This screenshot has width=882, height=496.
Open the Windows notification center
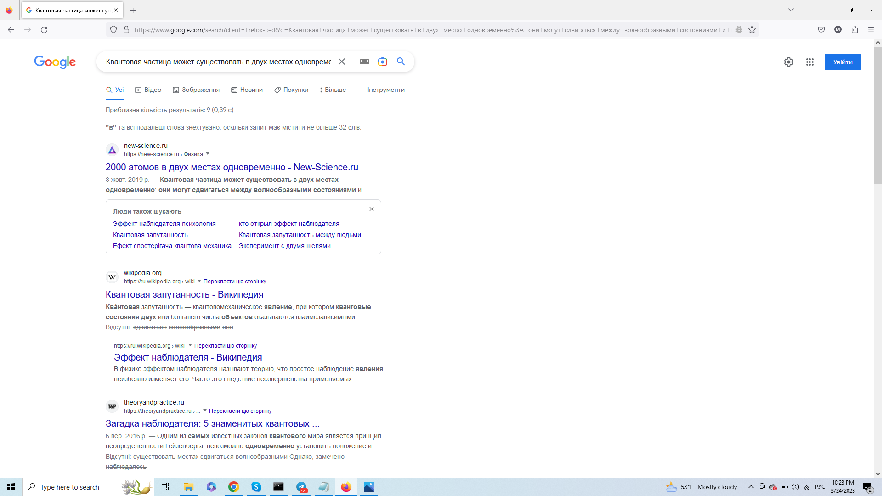(867, 487)
